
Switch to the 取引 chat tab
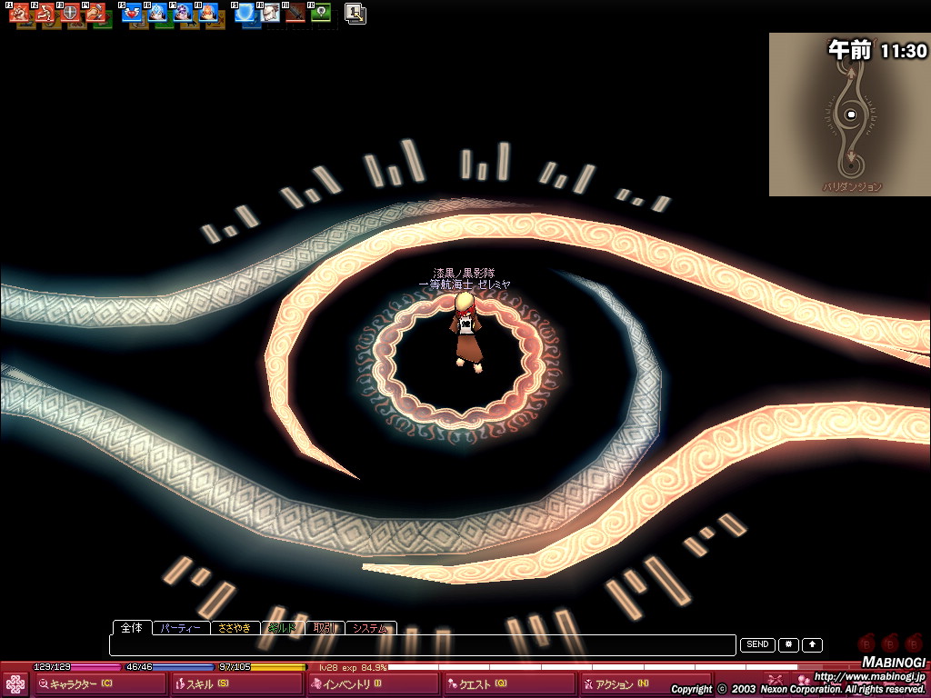[x=325, y=628]
